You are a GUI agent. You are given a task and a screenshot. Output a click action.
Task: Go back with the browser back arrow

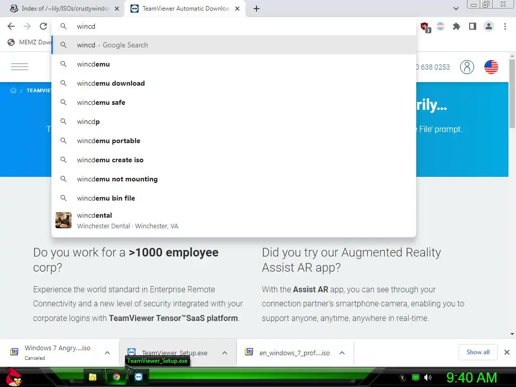coord(11,26)
